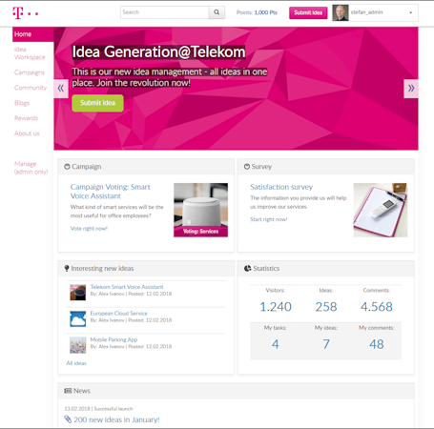Screen dimensions: 434x429
Task: Click Mobile Parking App thumbnail
Action: click(78, 345)
